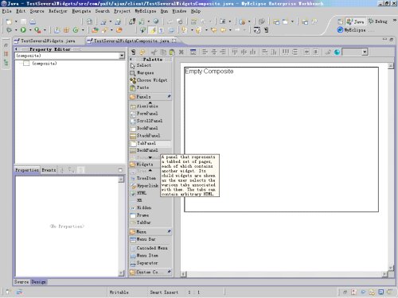
Task: Toggle the pin on Panels palette group
Action: [169, 96]
